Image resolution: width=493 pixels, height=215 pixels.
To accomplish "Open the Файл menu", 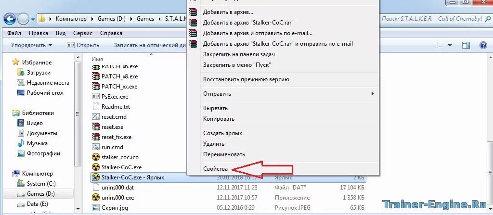I will (x=14, y=33).
